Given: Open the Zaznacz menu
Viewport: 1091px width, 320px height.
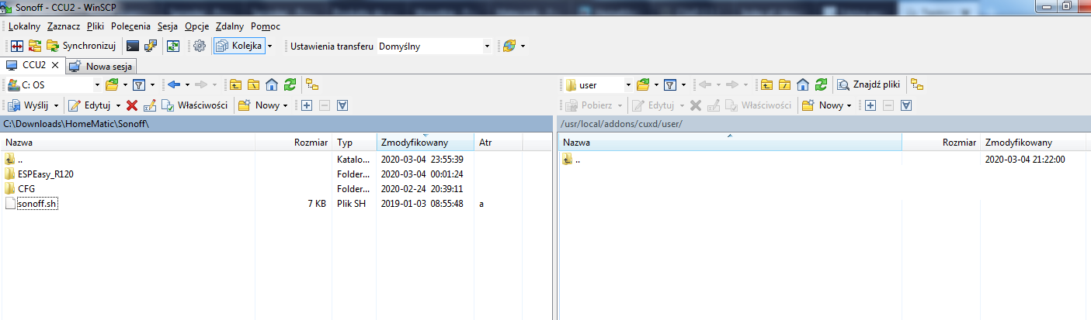Looking at the screenshot, I should pos(64,26).
